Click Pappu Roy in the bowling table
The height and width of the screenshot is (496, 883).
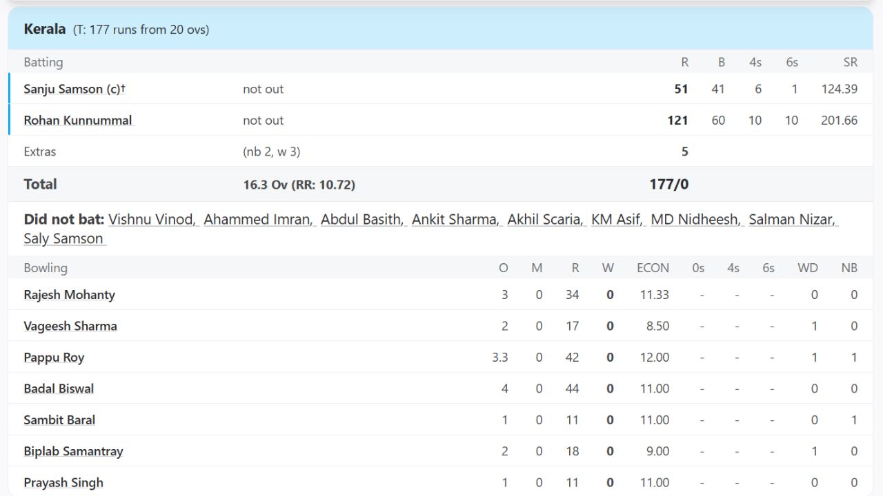point(54,358)
